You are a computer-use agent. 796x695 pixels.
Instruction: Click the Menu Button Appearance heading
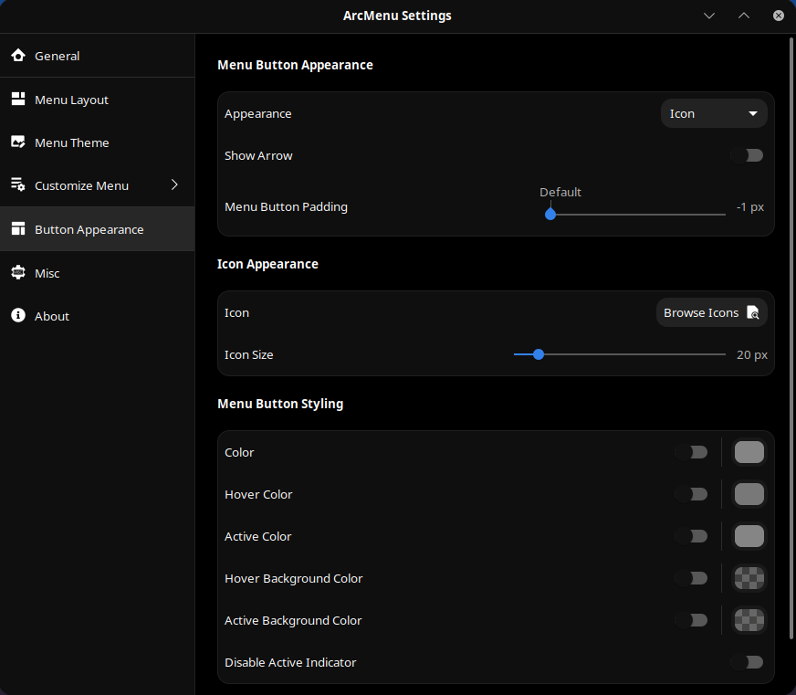click(295, 65)
